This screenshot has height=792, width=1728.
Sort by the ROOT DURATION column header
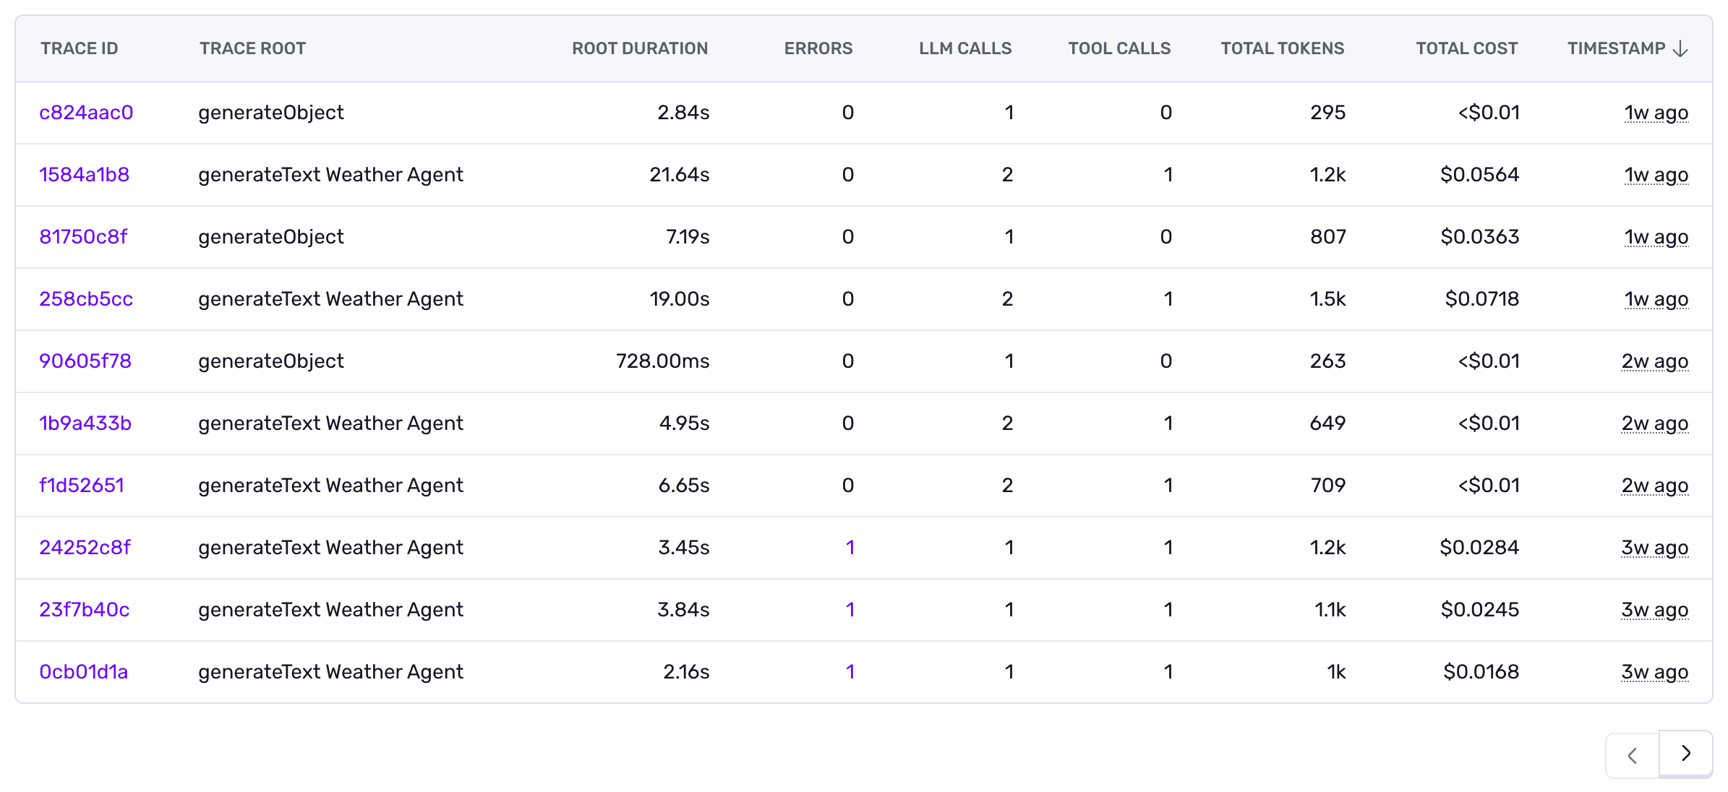click(x=640, y=48)
